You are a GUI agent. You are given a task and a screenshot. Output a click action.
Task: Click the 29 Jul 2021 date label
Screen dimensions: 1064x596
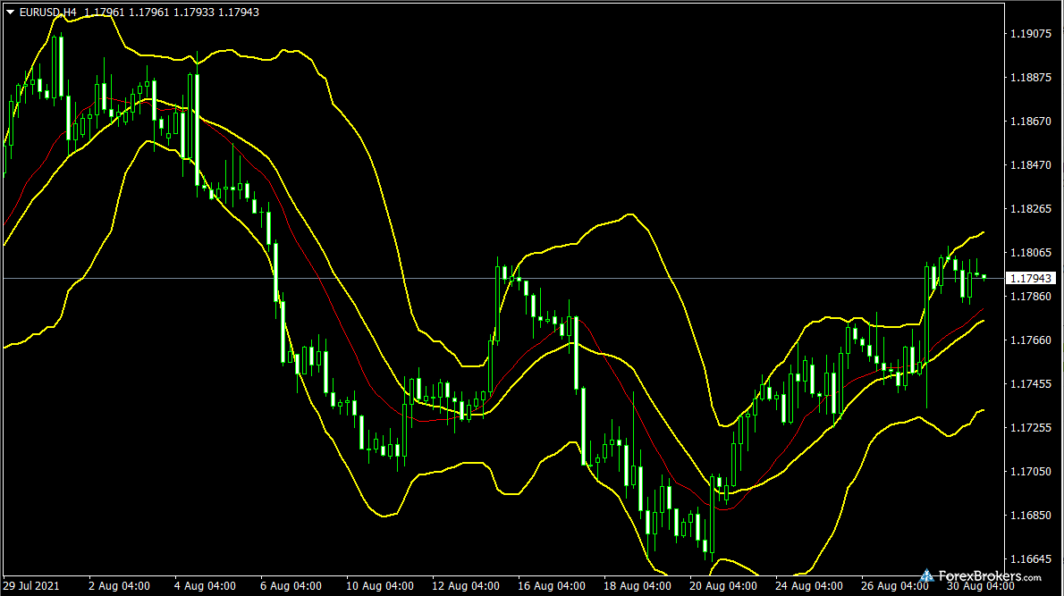coord(32,587)
